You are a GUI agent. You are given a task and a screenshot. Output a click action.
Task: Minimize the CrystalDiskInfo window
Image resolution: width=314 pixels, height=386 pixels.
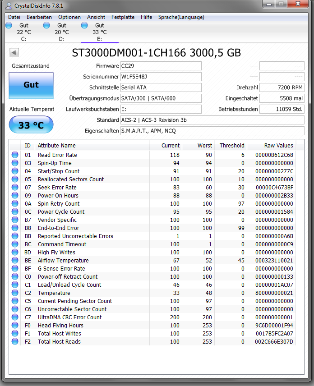click(269, 4)
